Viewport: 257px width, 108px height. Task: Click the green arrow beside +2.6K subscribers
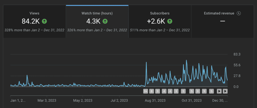tap(170, 21)
